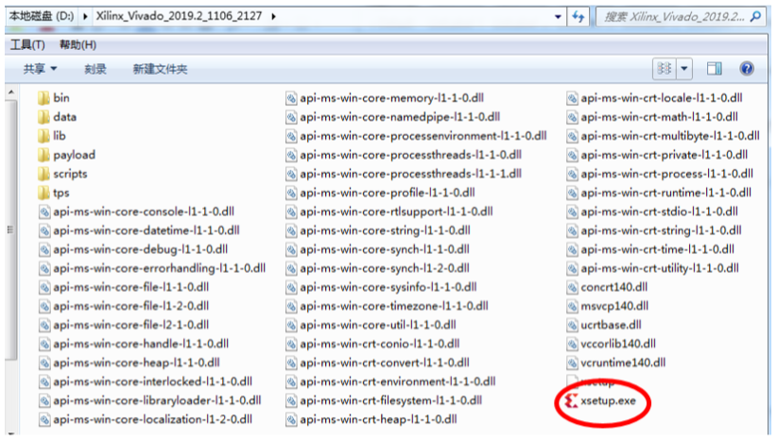
Task: Select api-ms-win-crt-conio-l1-1-0.dll file name
Action: point(380,344)
